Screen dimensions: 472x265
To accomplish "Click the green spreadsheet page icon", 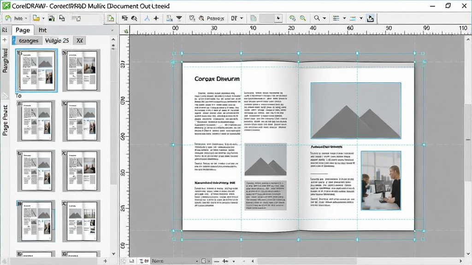I will [254, 18].
